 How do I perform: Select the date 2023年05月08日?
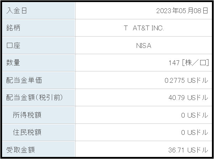[x=182, y=11]
